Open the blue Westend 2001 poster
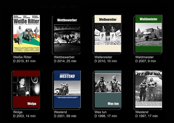 [67, 89]
